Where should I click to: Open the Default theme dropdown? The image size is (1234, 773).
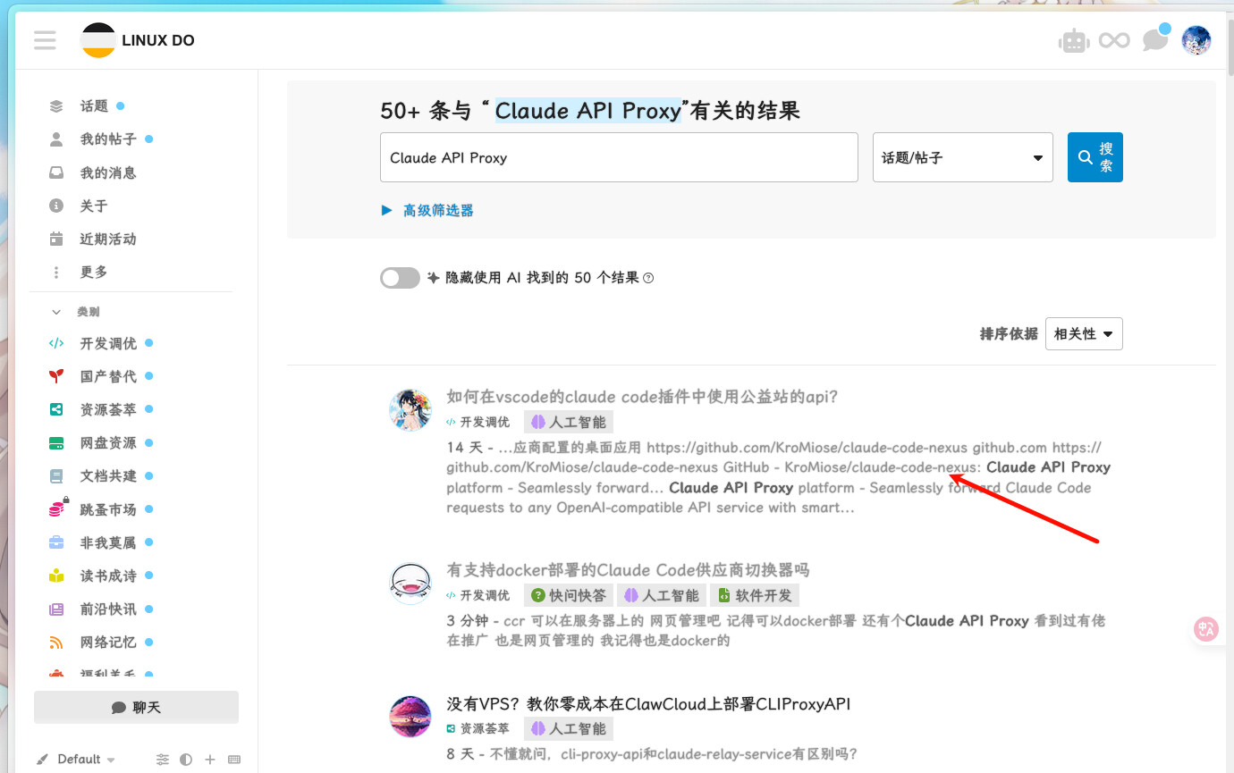pyautogui.click(x=76, y=760)
